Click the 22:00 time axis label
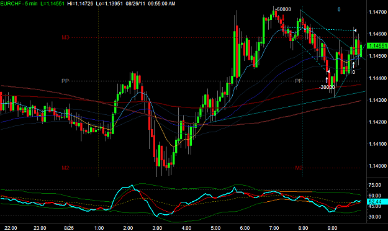 (x=11, y=228)
